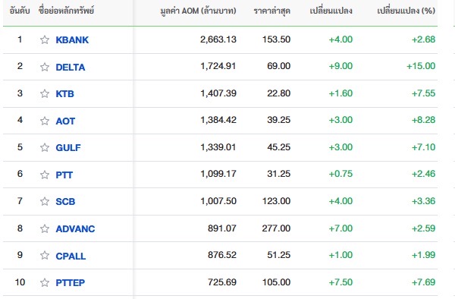Image resolution: width=455 pixels, height=299 pixels.
Task: Sort by มูลค่า AOM (ล้านบาท) column
Action: coord(198,11)
